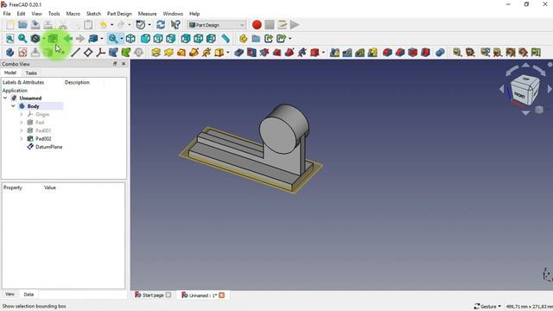Undo the last action
The image size is (553, 311).
[104, 25]
